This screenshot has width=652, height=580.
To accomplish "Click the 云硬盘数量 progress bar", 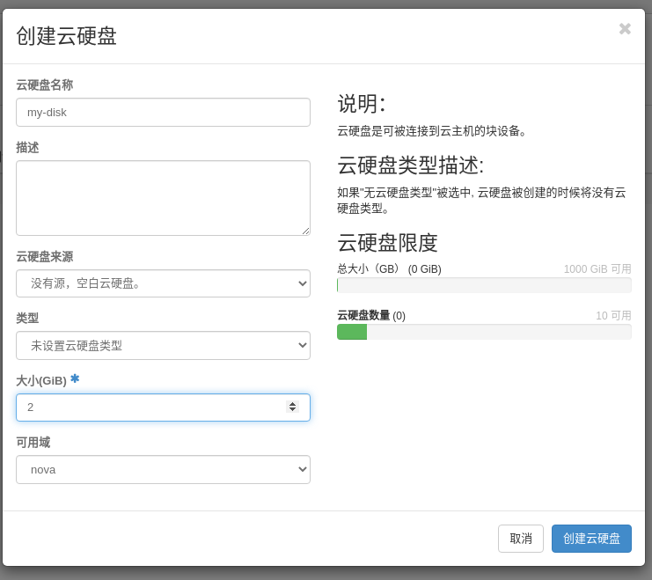I will coord(484,332).
